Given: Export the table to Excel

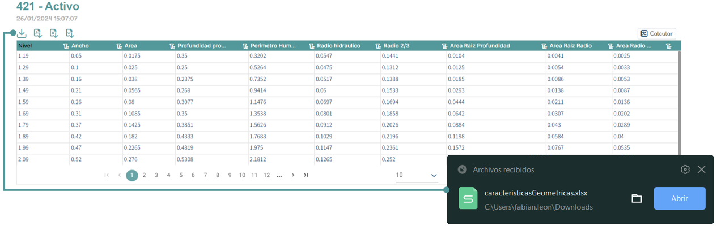Looking at the screenshot, I should [x=54, y=33].
